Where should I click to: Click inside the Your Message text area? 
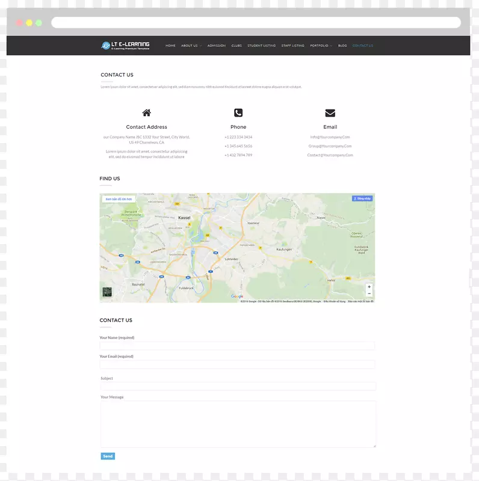point(238,424)
